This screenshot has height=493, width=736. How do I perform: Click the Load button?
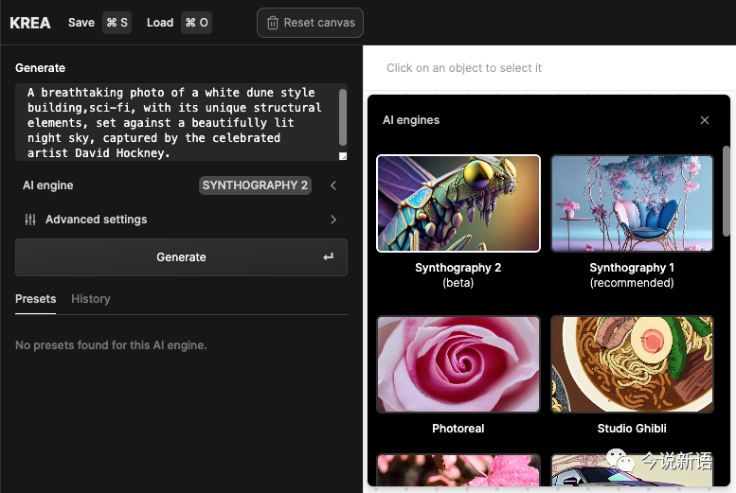click(x=160, y=23)
